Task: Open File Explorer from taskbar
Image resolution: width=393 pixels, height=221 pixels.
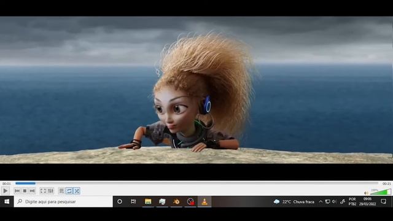Action: tap(148, 201)
